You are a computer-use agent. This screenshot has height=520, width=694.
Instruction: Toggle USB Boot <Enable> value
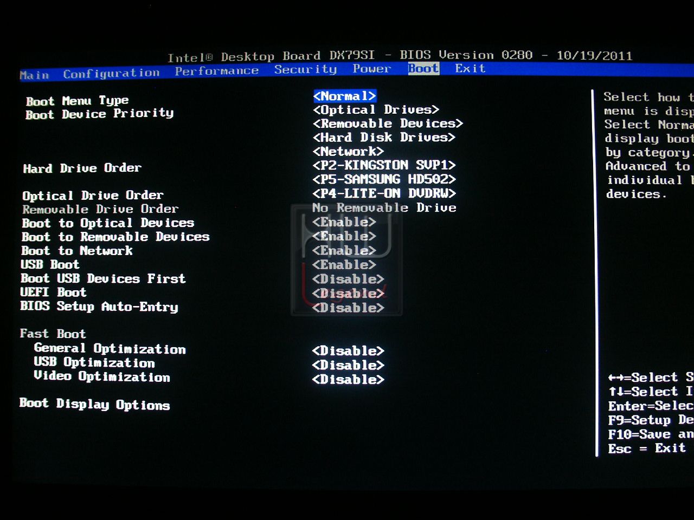(344, 265)
